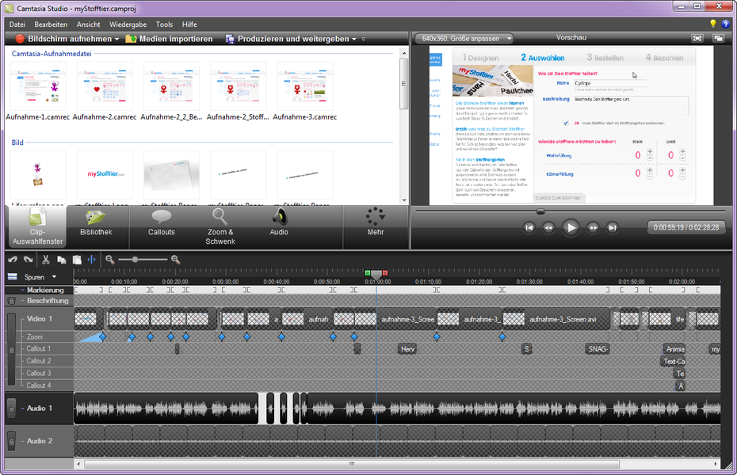Jump to the next clip in preview
The height and width of the screenshot is (475, 737).
pyautogui.click(x=612, y=228)
